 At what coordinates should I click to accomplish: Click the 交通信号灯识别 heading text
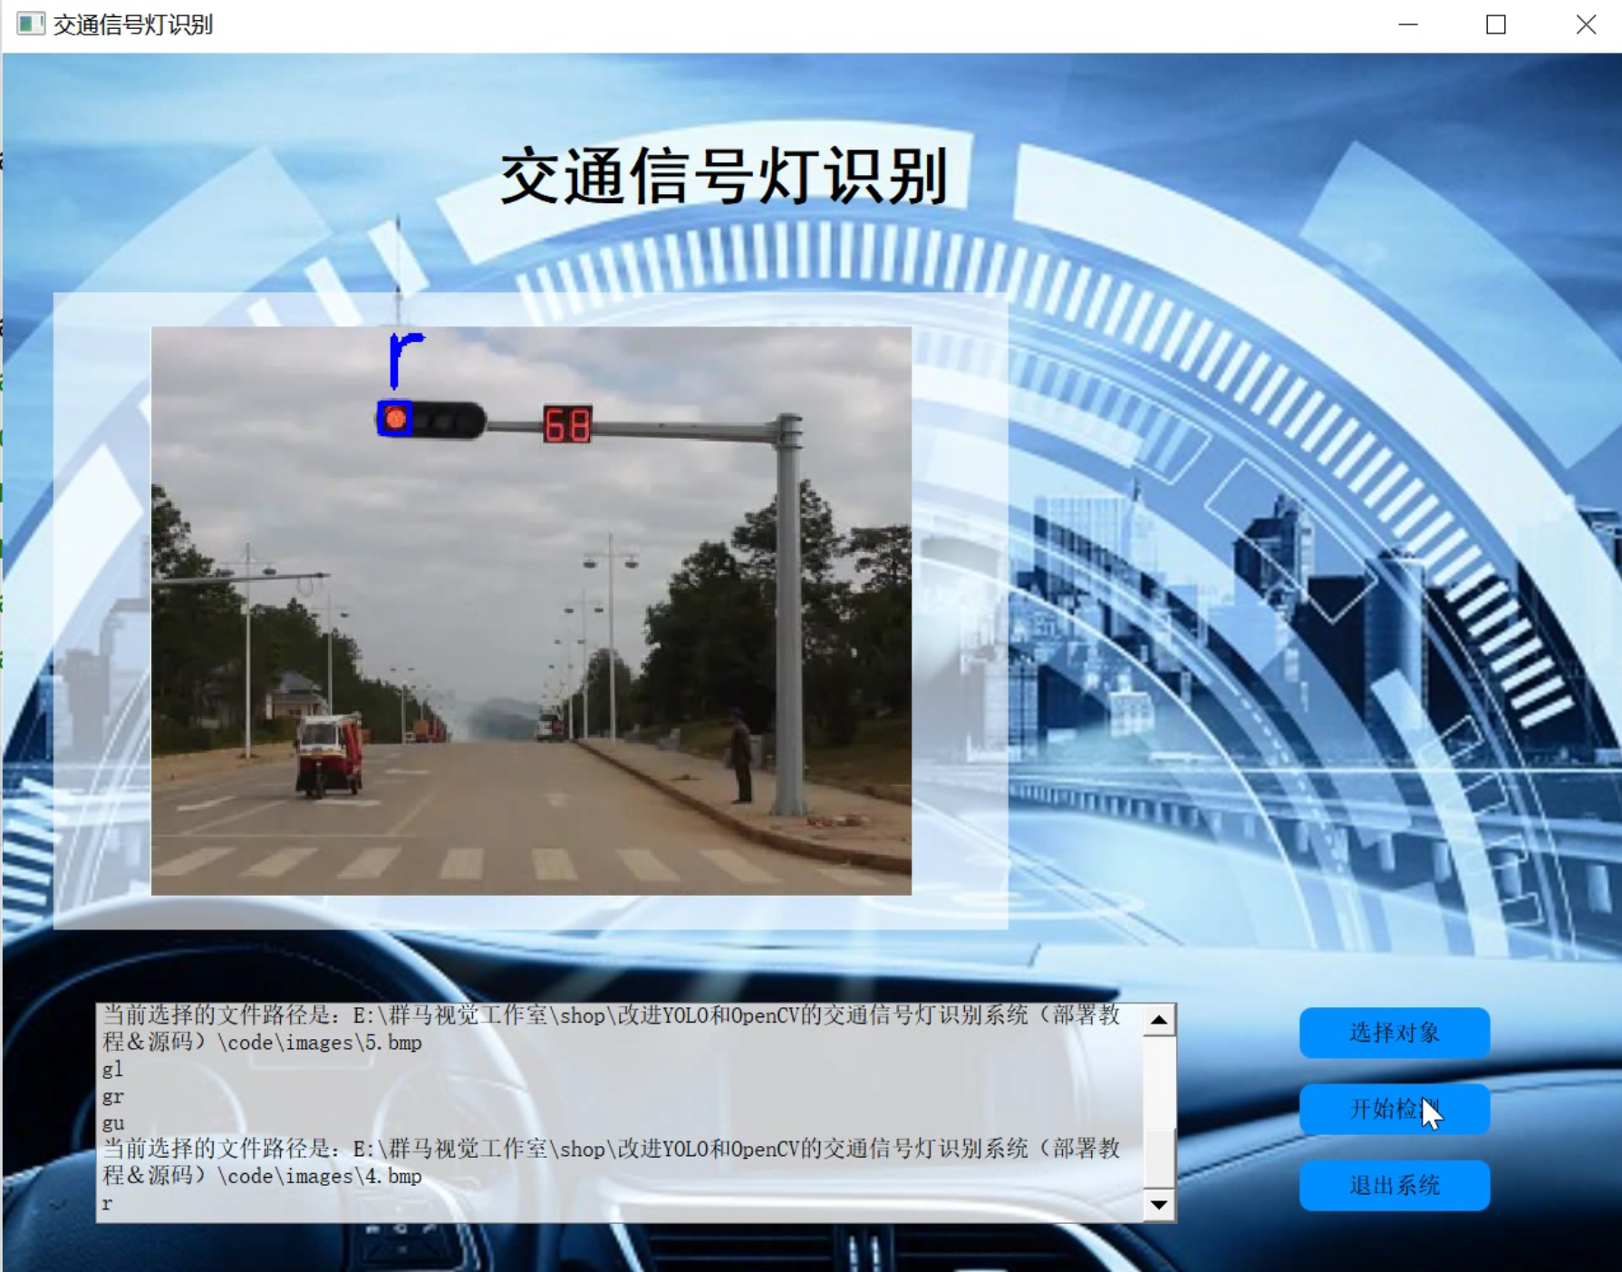pyautogui.click(x=724, y=176)
